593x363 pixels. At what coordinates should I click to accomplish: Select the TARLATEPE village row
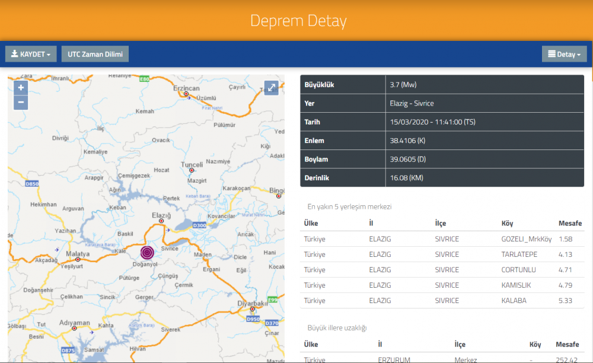(x=442, y=254)
